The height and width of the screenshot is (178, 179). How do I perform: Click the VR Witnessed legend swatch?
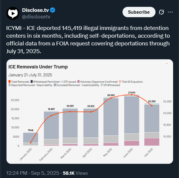(x=101, y=85)
